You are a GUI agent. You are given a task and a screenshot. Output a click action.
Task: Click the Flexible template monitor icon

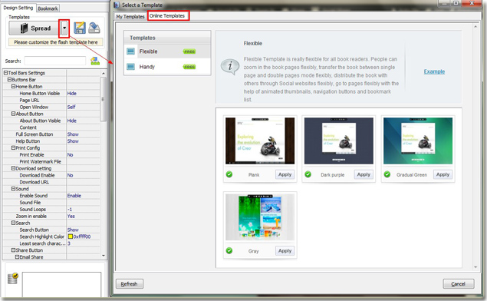130,51
